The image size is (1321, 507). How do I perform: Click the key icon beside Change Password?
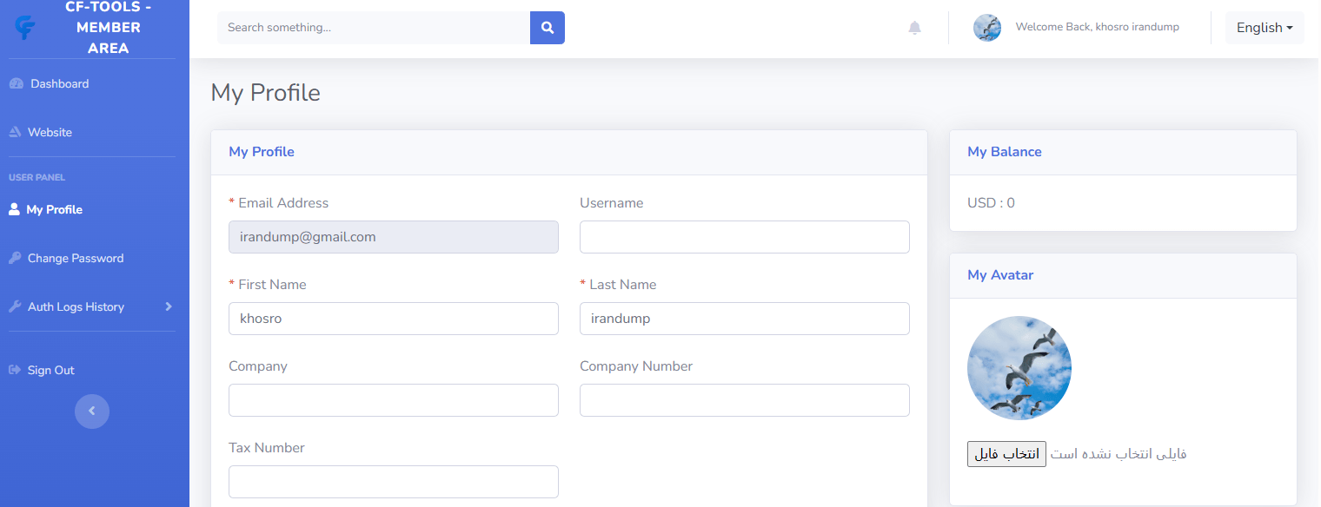point(15,258)
